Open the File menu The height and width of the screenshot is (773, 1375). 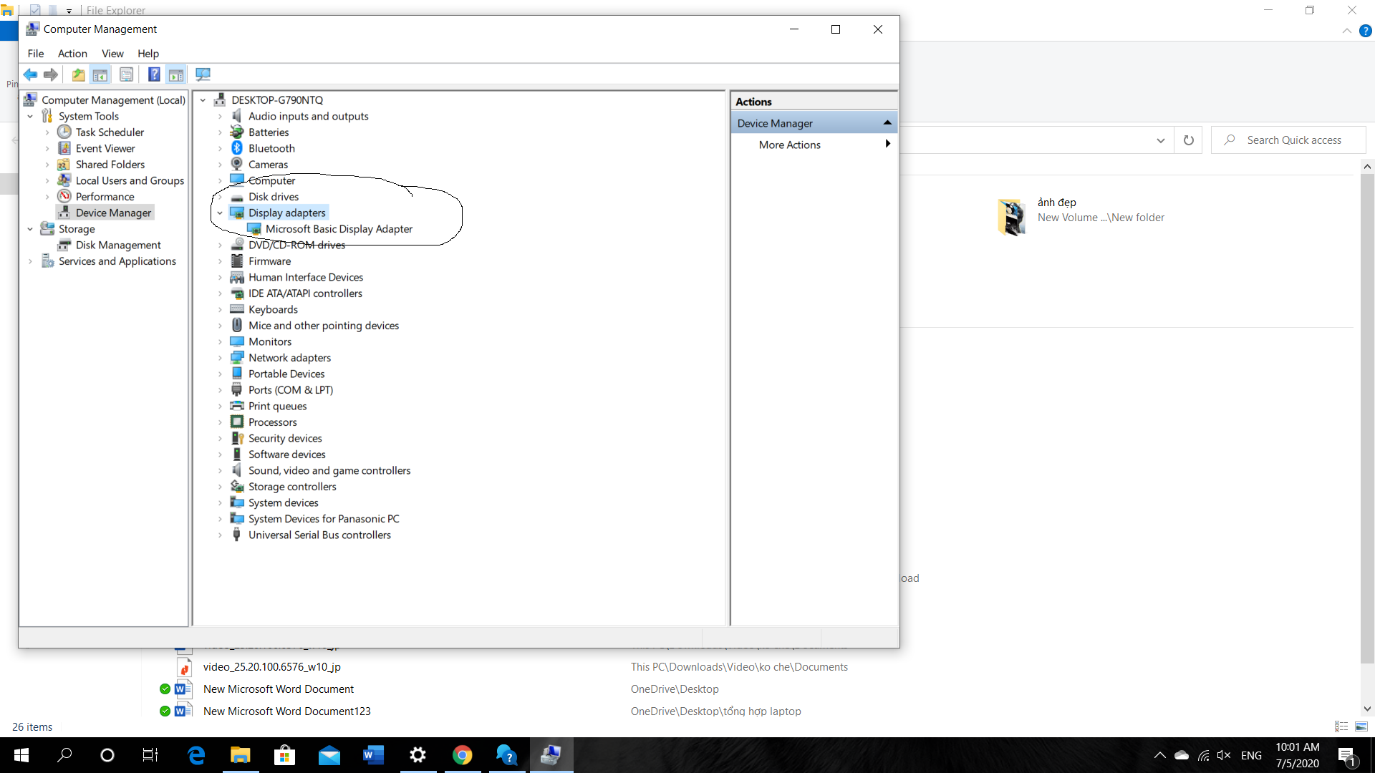pyautogui.click(x=36, y=54)
